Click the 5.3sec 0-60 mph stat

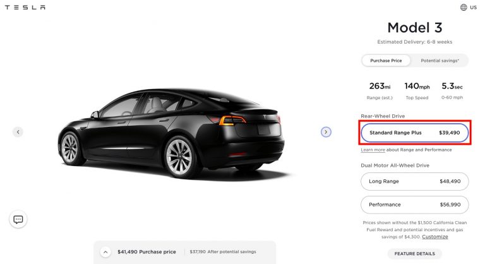[x=452, y=91]
